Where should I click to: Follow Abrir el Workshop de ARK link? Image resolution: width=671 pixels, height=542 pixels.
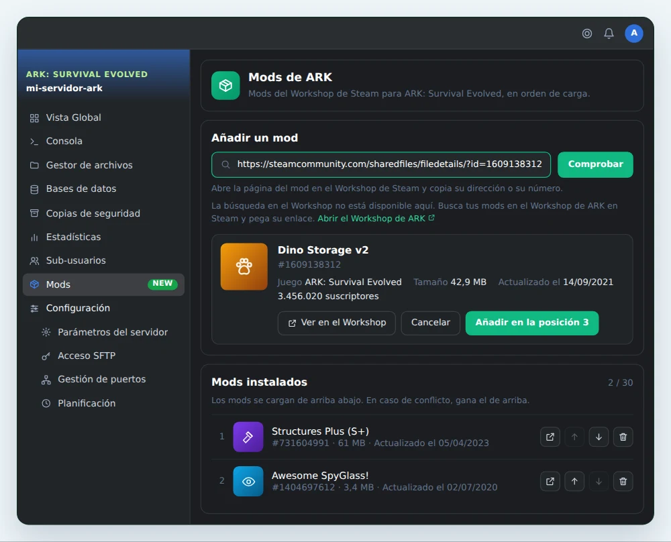pyautogui.click(x=376, y=219)
